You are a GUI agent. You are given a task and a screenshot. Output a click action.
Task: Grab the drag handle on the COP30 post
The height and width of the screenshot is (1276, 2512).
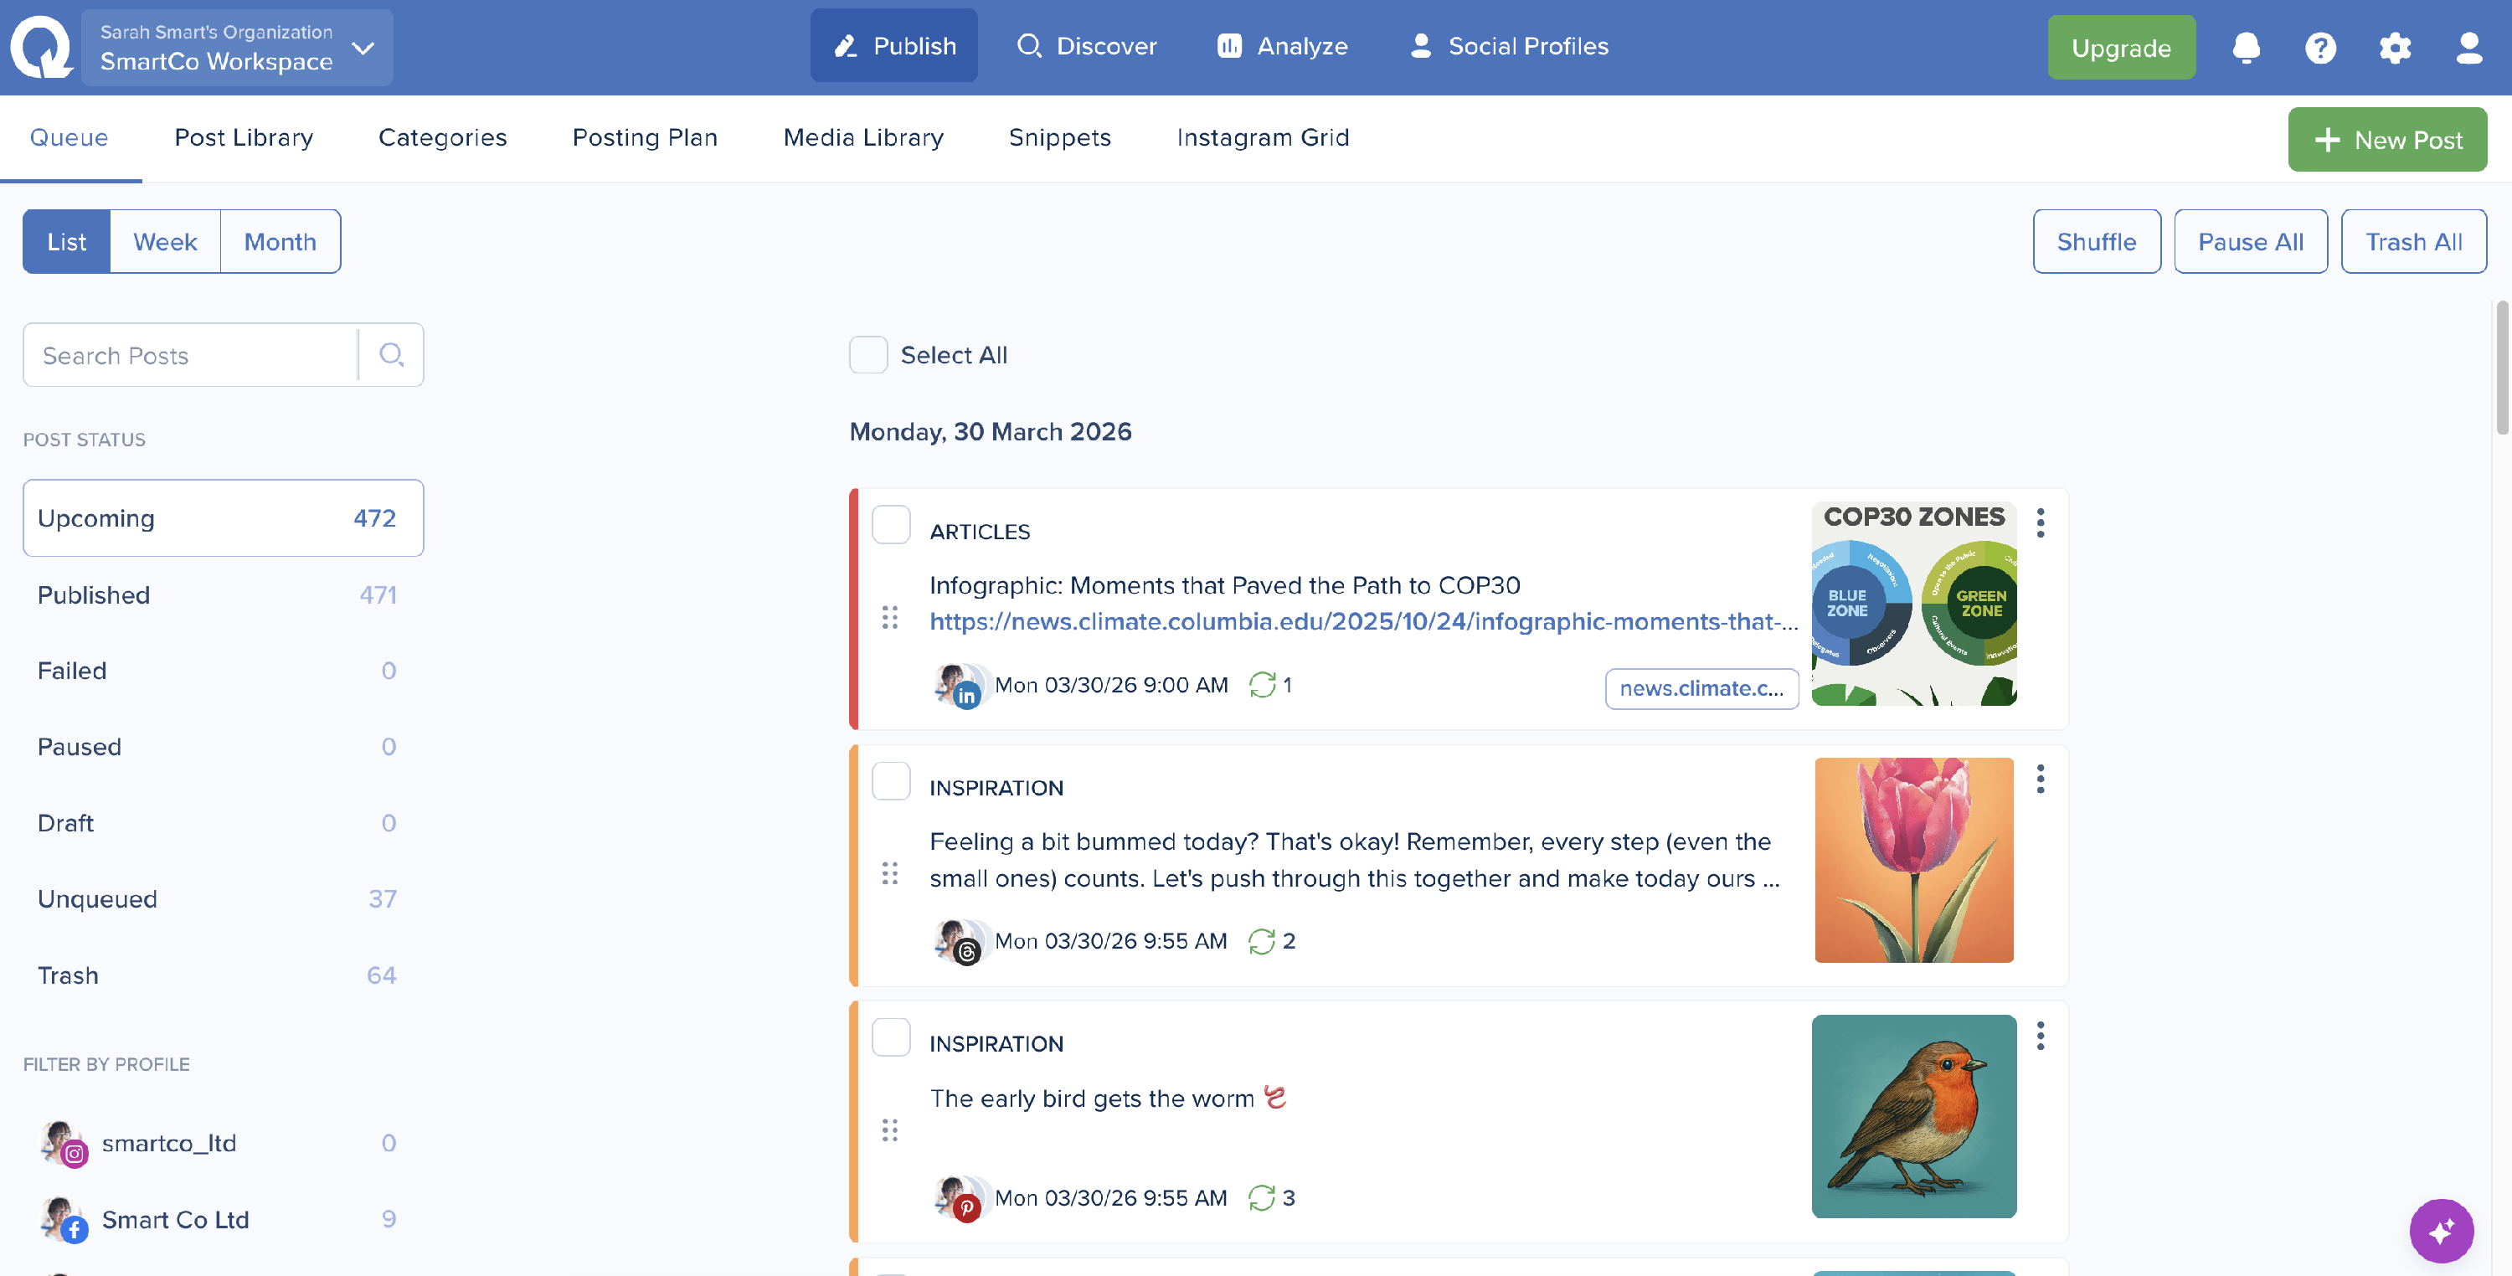[889, 617]
